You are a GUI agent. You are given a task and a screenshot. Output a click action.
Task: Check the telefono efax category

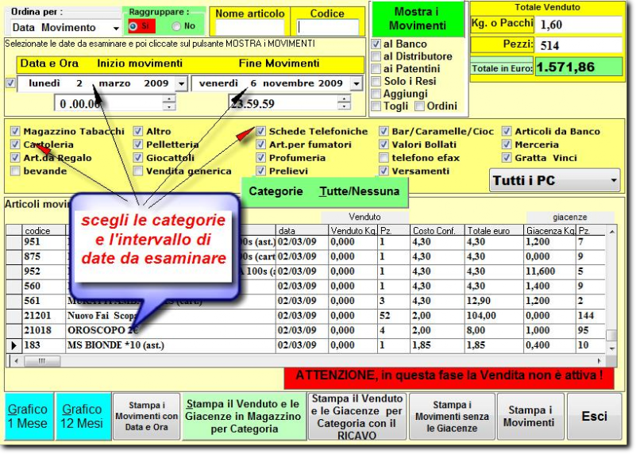pyautogui.click(x=384, y=157)
